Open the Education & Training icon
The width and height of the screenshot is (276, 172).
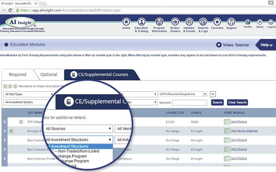[141, 22]
